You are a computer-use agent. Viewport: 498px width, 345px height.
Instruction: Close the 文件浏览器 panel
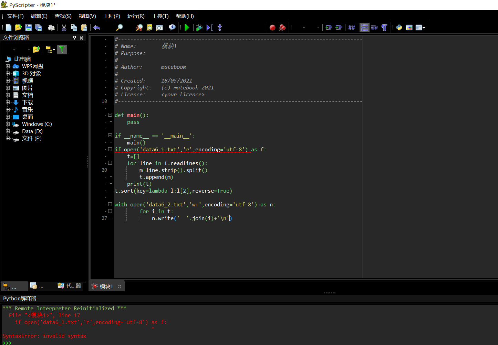point(82,38)
